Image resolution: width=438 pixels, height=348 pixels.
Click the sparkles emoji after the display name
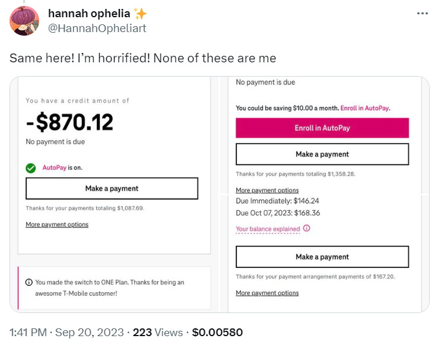point(140,13)
